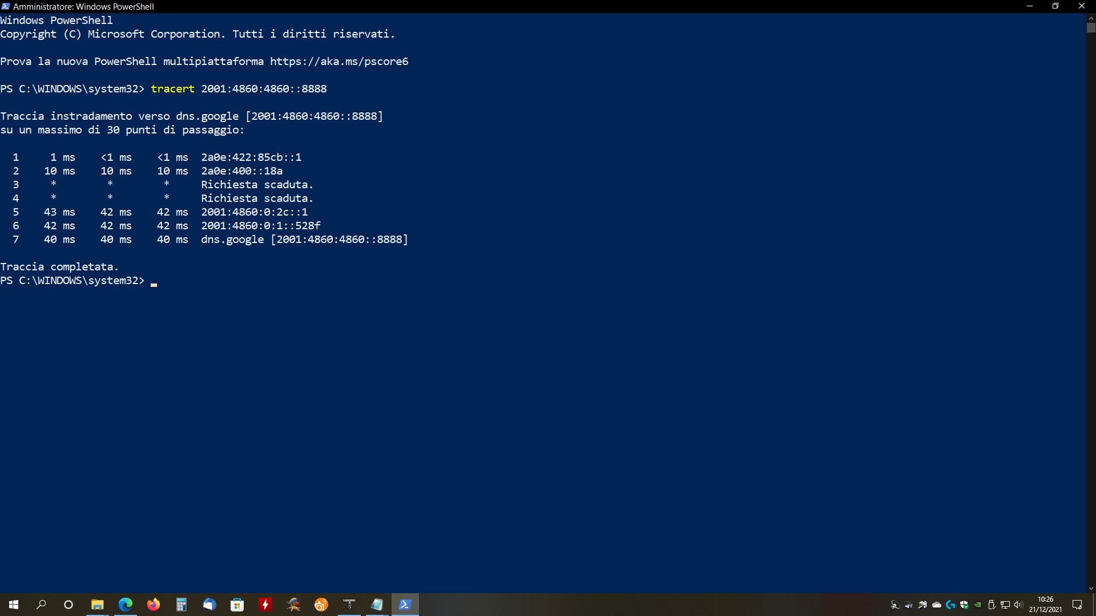Open Windows Security shield tray icon
Image resolution: width=1096 pixels, height=616 pixels.
pos(964,605)
